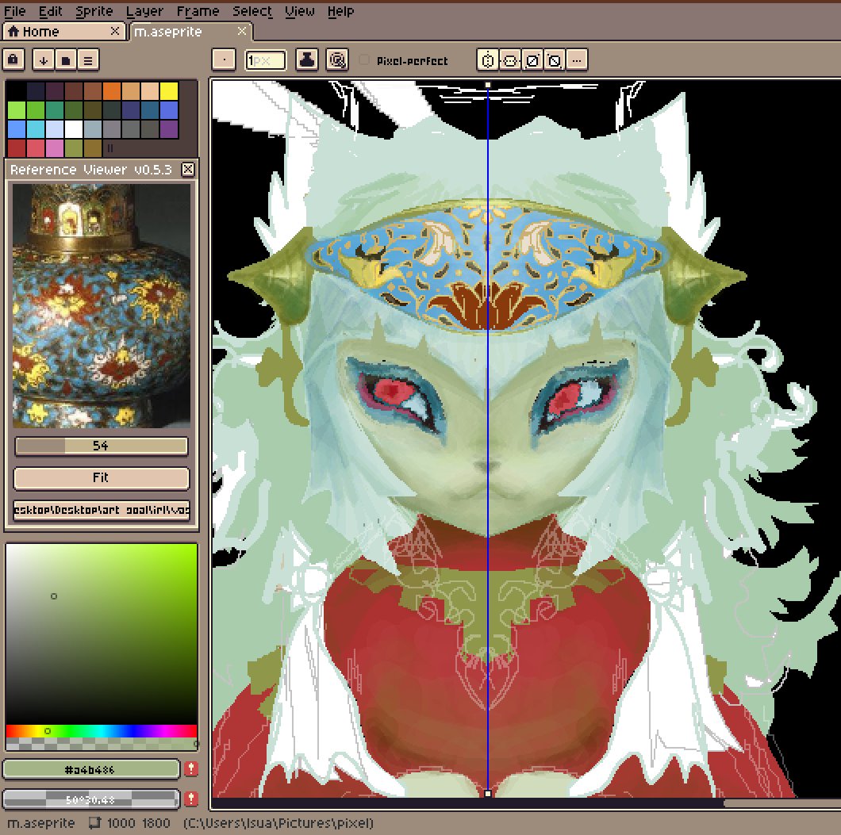This screenshot has width=841, height=835.
Task: Click the background color mask button
Action: pyautogui.click(x=90, y=799)
